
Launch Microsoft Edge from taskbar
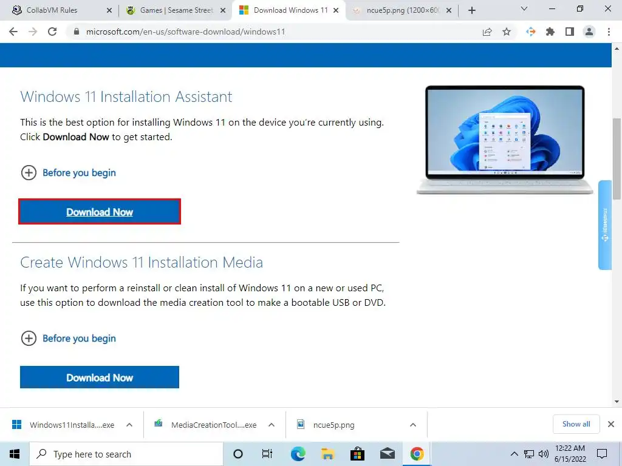click(298, 454)
